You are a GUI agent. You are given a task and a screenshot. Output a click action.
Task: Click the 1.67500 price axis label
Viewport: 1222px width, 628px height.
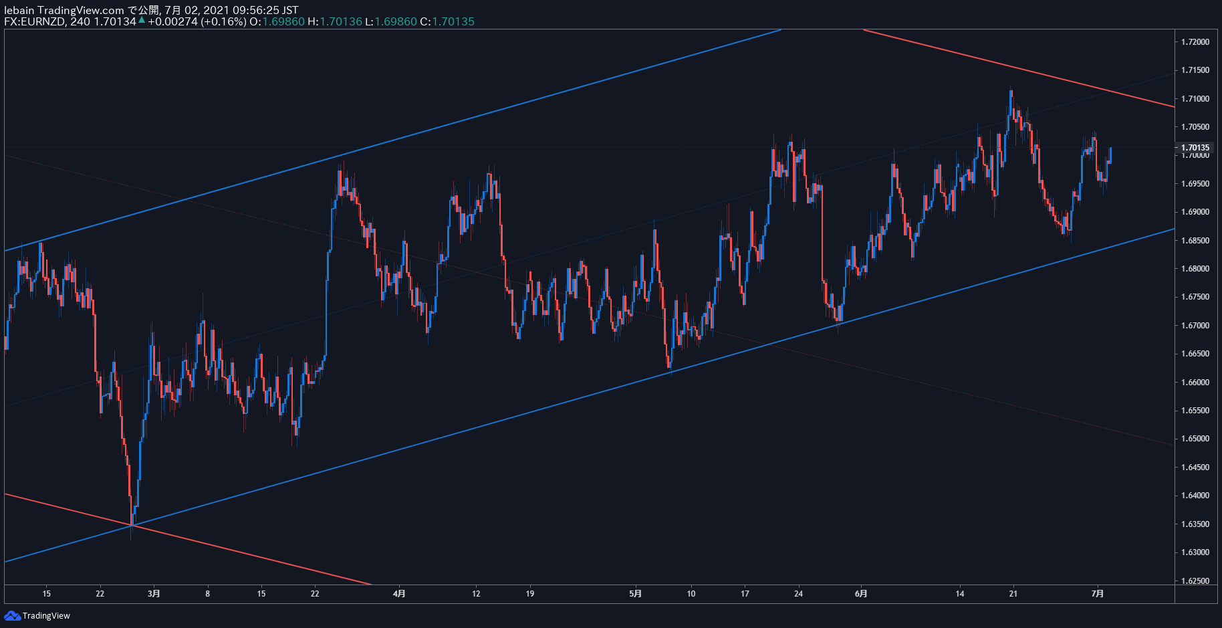click(1195, 297)
